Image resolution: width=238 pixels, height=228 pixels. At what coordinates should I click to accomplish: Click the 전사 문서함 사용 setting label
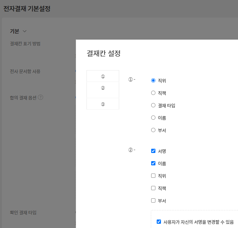tap(25, 71)
